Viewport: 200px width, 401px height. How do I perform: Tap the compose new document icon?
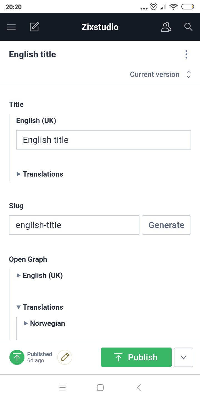pos(34,27)
